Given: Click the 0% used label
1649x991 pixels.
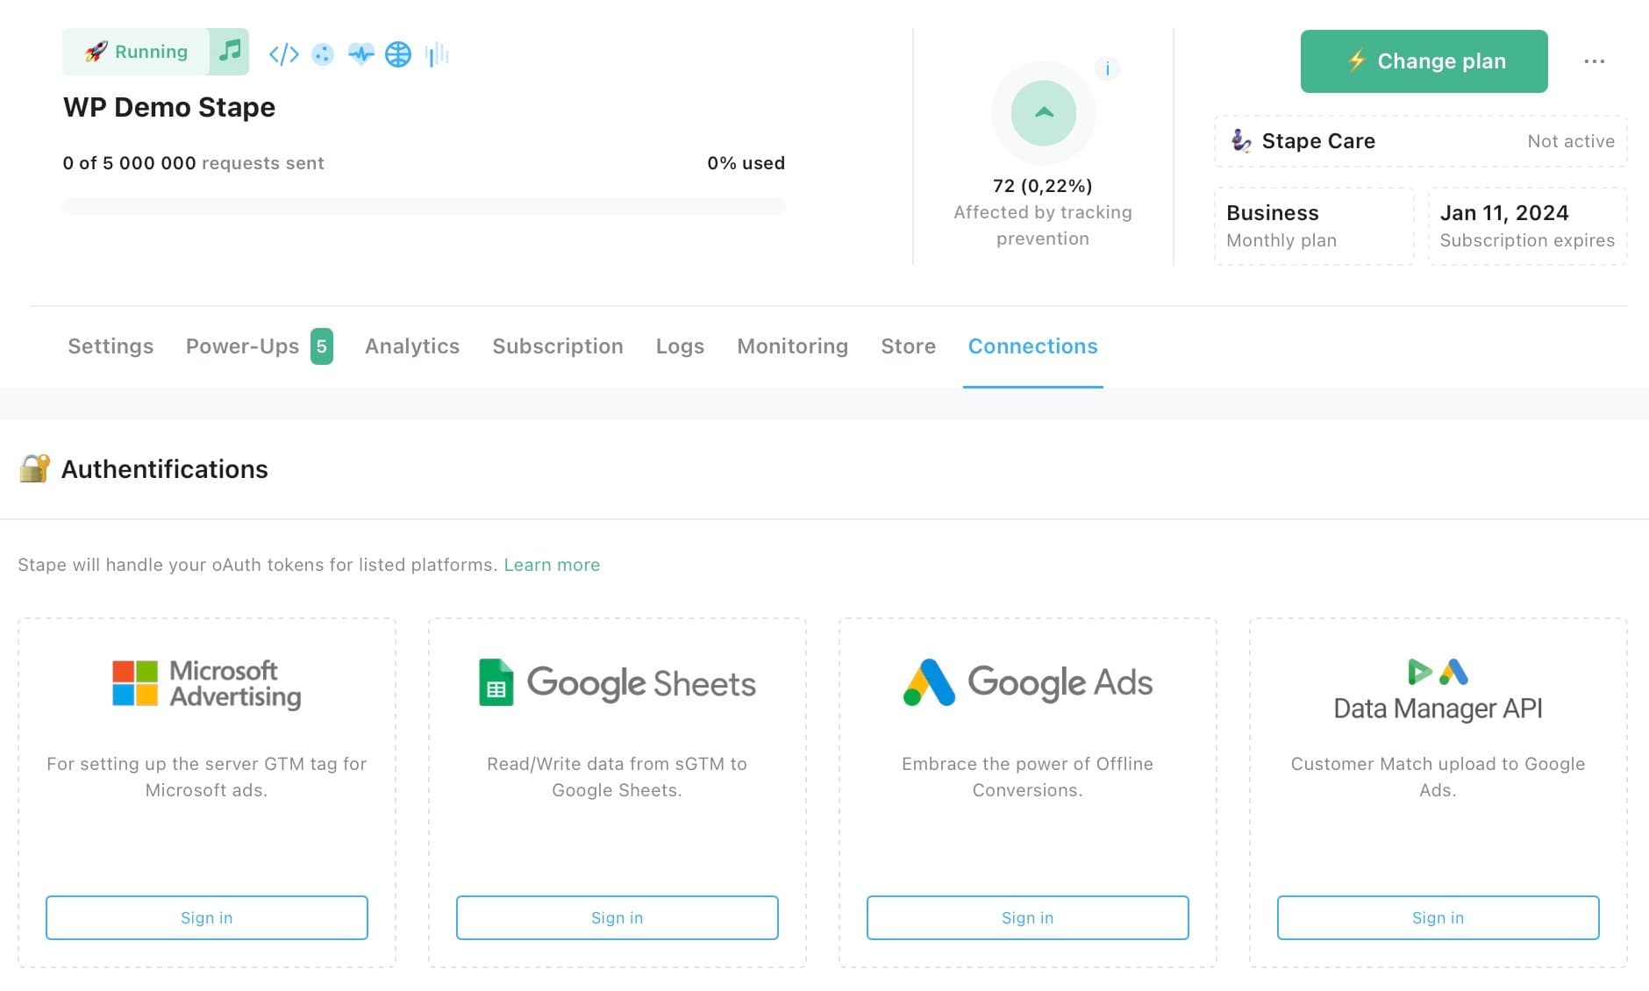Looking at the screenshot, I should tap(746, 163).
